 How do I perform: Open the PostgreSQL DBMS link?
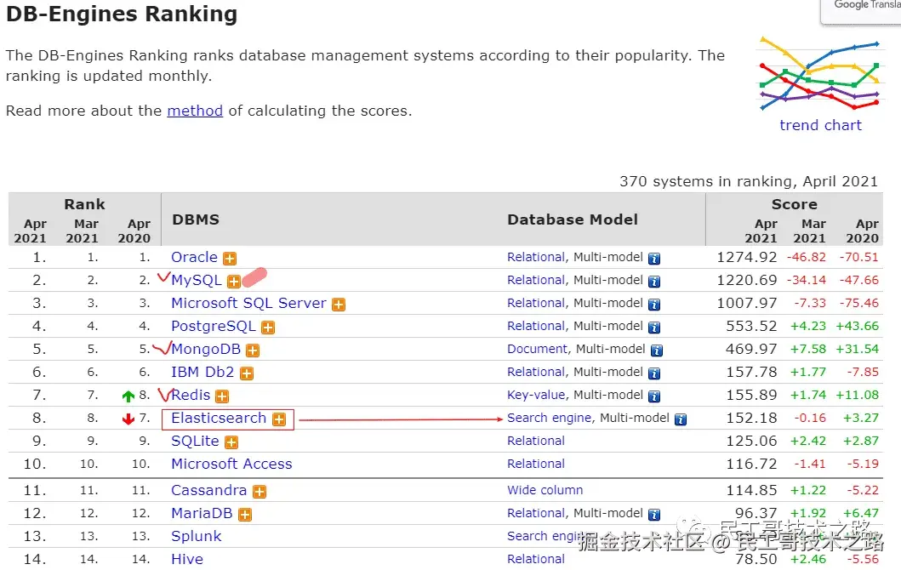coord(214,327)
